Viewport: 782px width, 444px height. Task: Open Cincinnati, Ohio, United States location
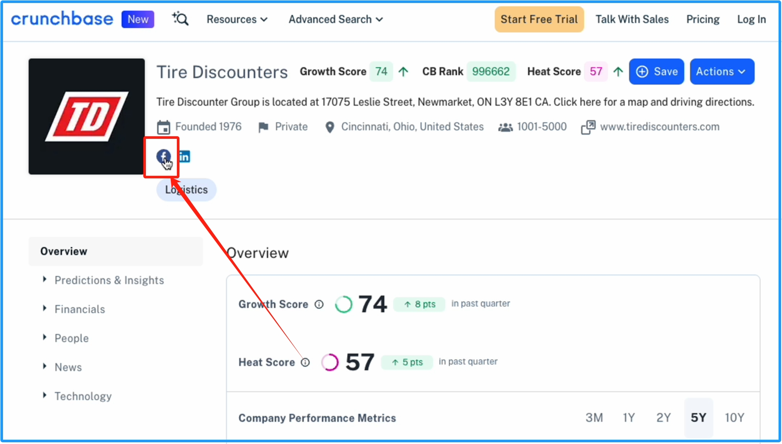[x=412, y=127]
